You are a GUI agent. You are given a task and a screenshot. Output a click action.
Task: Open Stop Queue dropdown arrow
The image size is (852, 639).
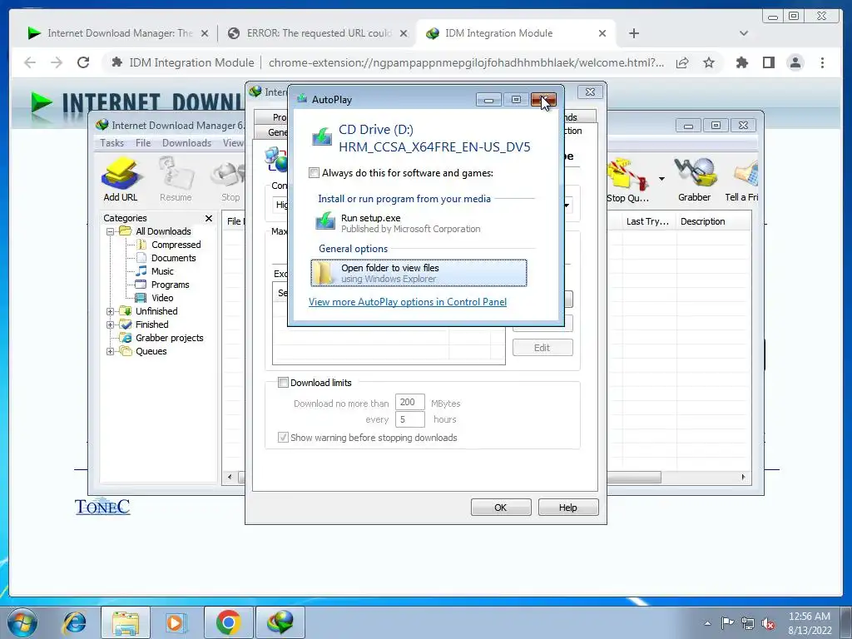point(661,179)
